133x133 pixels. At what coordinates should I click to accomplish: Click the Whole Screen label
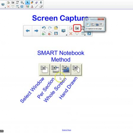pyautogui.click(x=55, y=90)
